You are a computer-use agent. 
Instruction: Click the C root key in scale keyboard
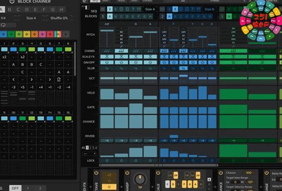[x=168, y=184]
